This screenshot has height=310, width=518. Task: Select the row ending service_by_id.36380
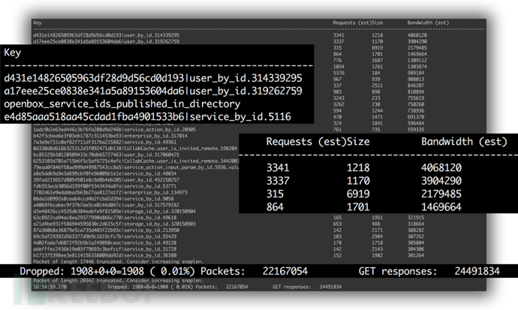(x=104, y=255)
